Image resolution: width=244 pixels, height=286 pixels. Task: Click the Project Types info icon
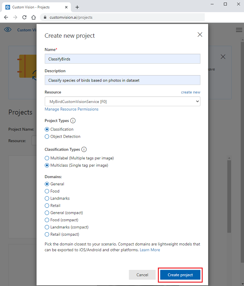[73, 121]
